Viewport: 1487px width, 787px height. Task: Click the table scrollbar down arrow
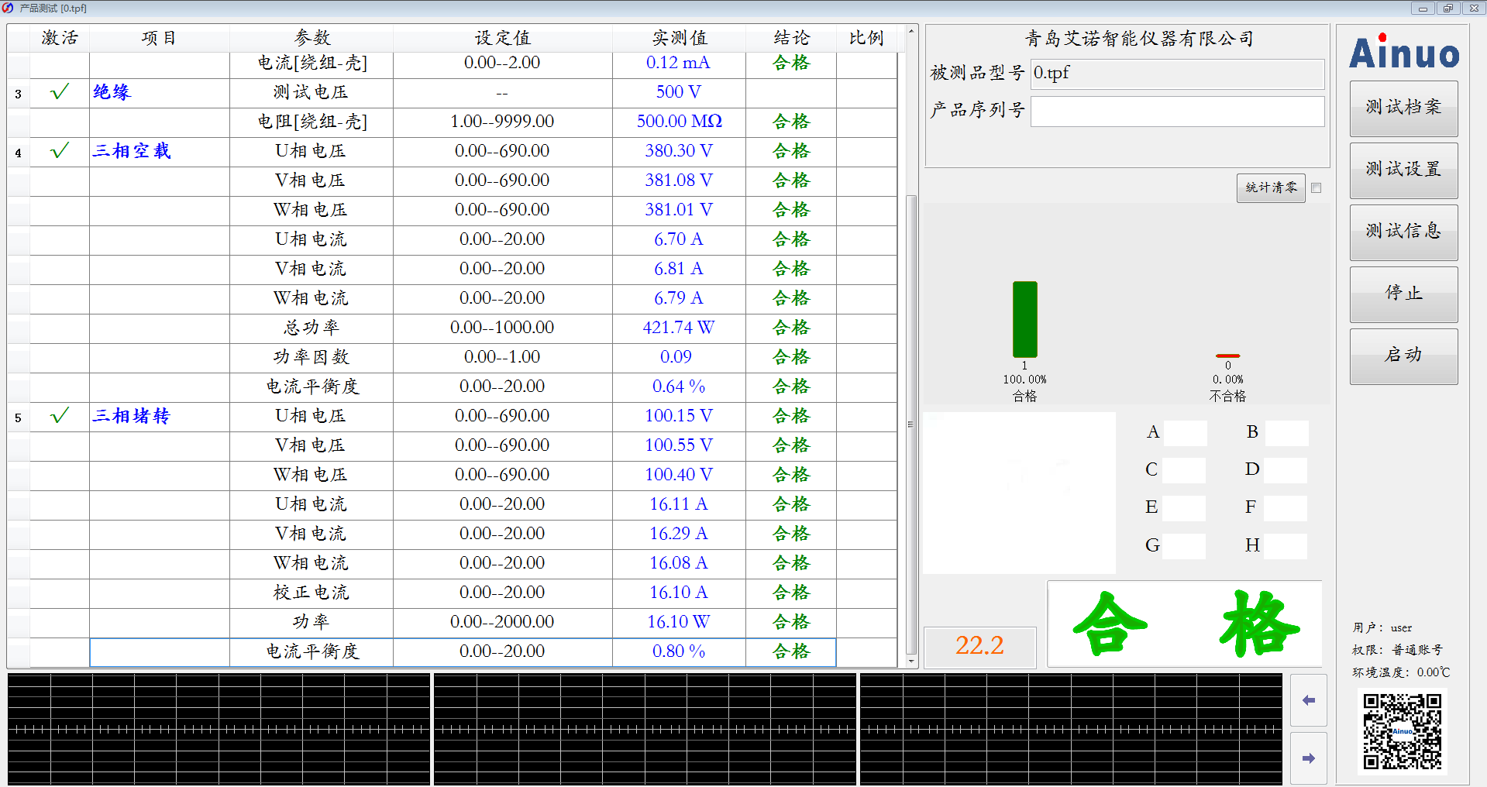[911, 662]
